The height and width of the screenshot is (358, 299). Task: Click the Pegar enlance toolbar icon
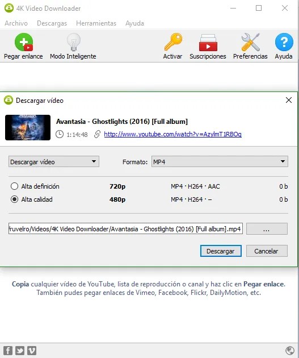24,42
